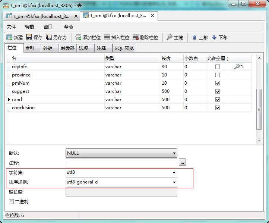Screen dimensions: 269x223
Task: Click the 栏位数: 6 status bar text
Action: pyautogui.click(x=15, y=215)
